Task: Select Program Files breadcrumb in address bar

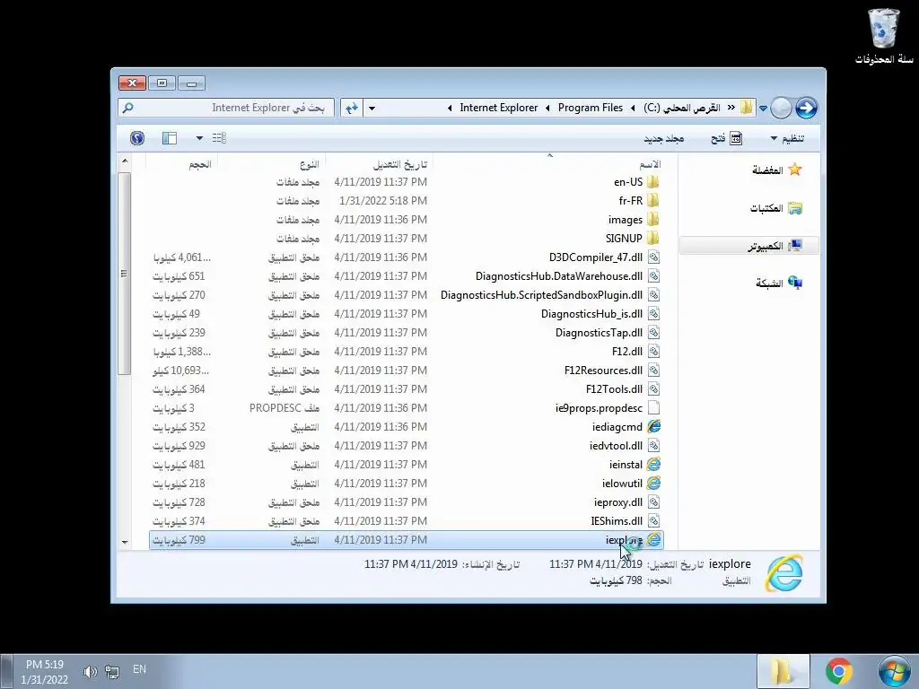Action: pyautogui.click(x=591, y=108)
